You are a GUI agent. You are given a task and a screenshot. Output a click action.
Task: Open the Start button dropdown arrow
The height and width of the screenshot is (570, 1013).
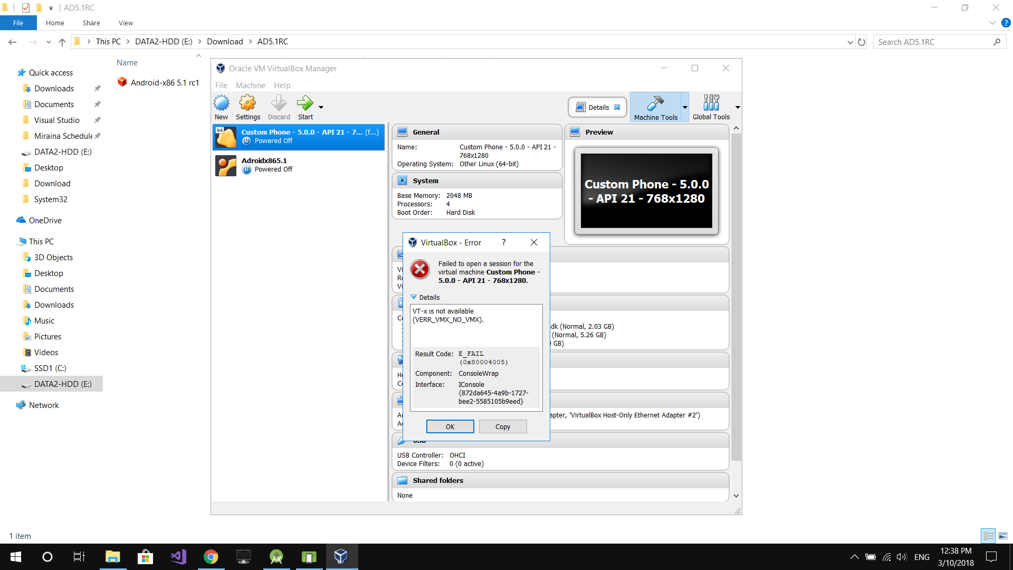click(x=321, y=108)
